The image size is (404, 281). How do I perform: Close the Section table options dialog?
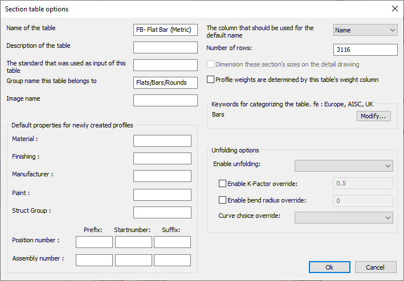(x=394, y=9)
